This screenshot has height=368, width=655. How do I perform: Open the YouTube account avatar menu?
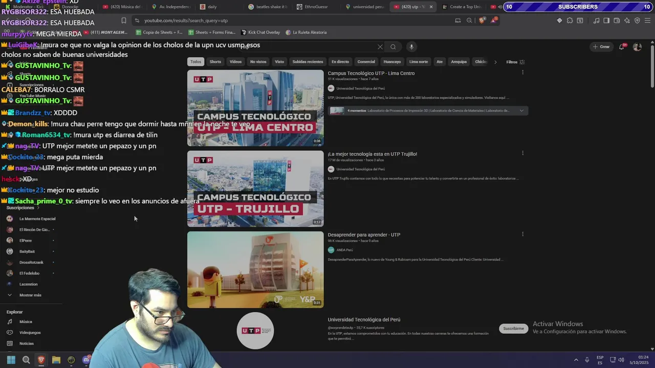(637, 47)
